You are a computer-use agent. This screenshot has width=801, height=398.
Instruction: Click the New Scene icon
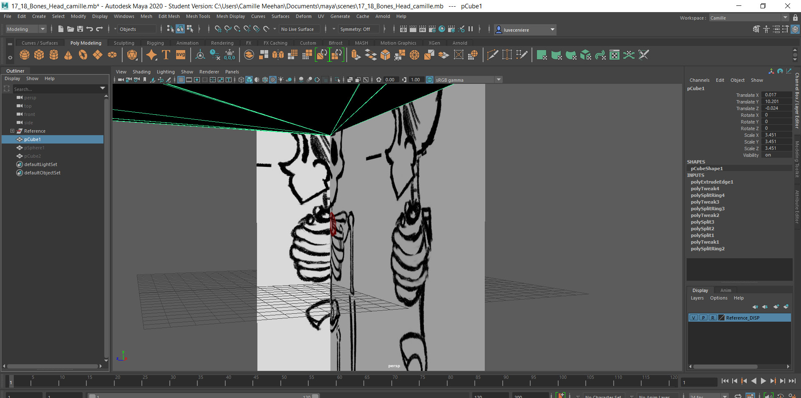(61, 29)
